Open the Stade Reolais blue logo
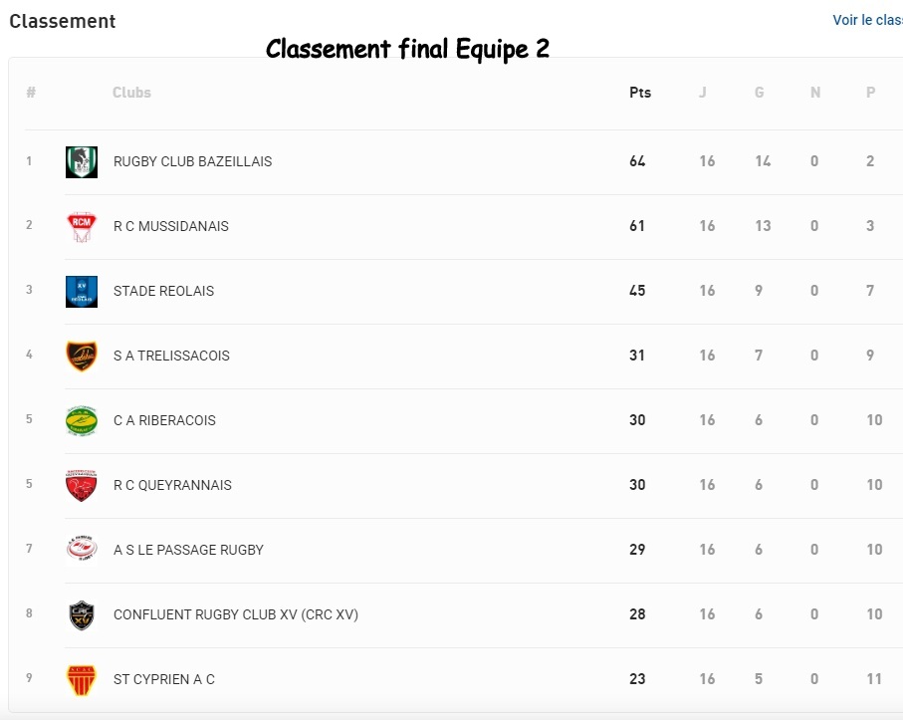 [82, 292]
